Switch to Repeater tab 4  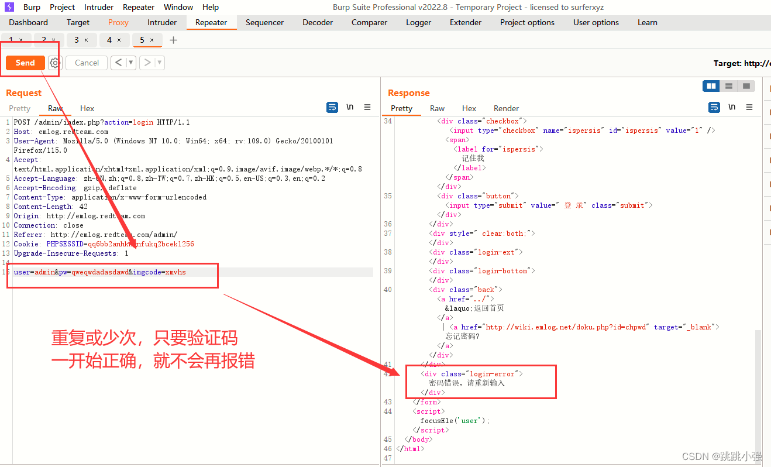tap(109, 40)
